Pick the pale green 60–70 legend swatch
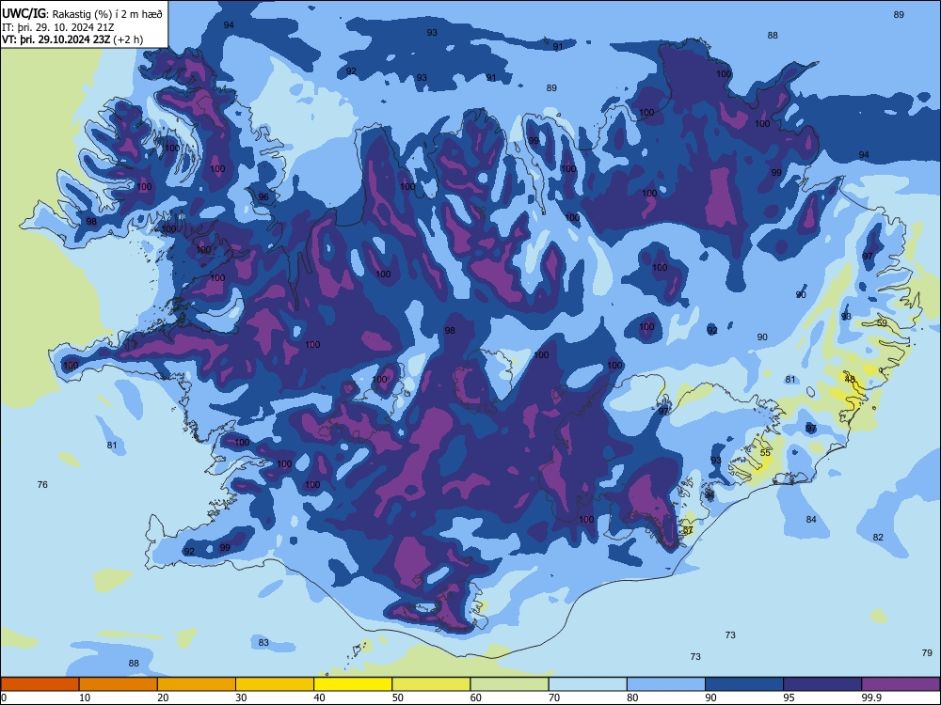This screenshot has width=941, height=705. point(509,684)
